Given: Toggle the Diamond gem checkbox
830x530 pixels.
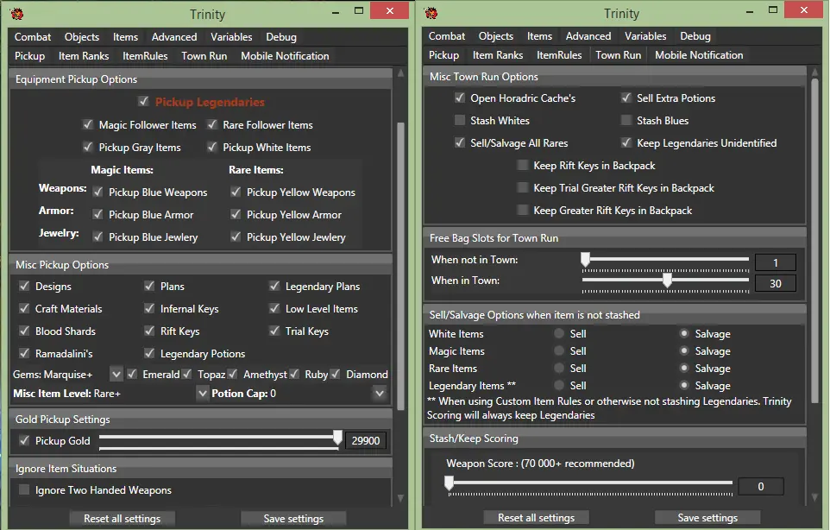Looking at the screenshot, I should coord(336,374).
